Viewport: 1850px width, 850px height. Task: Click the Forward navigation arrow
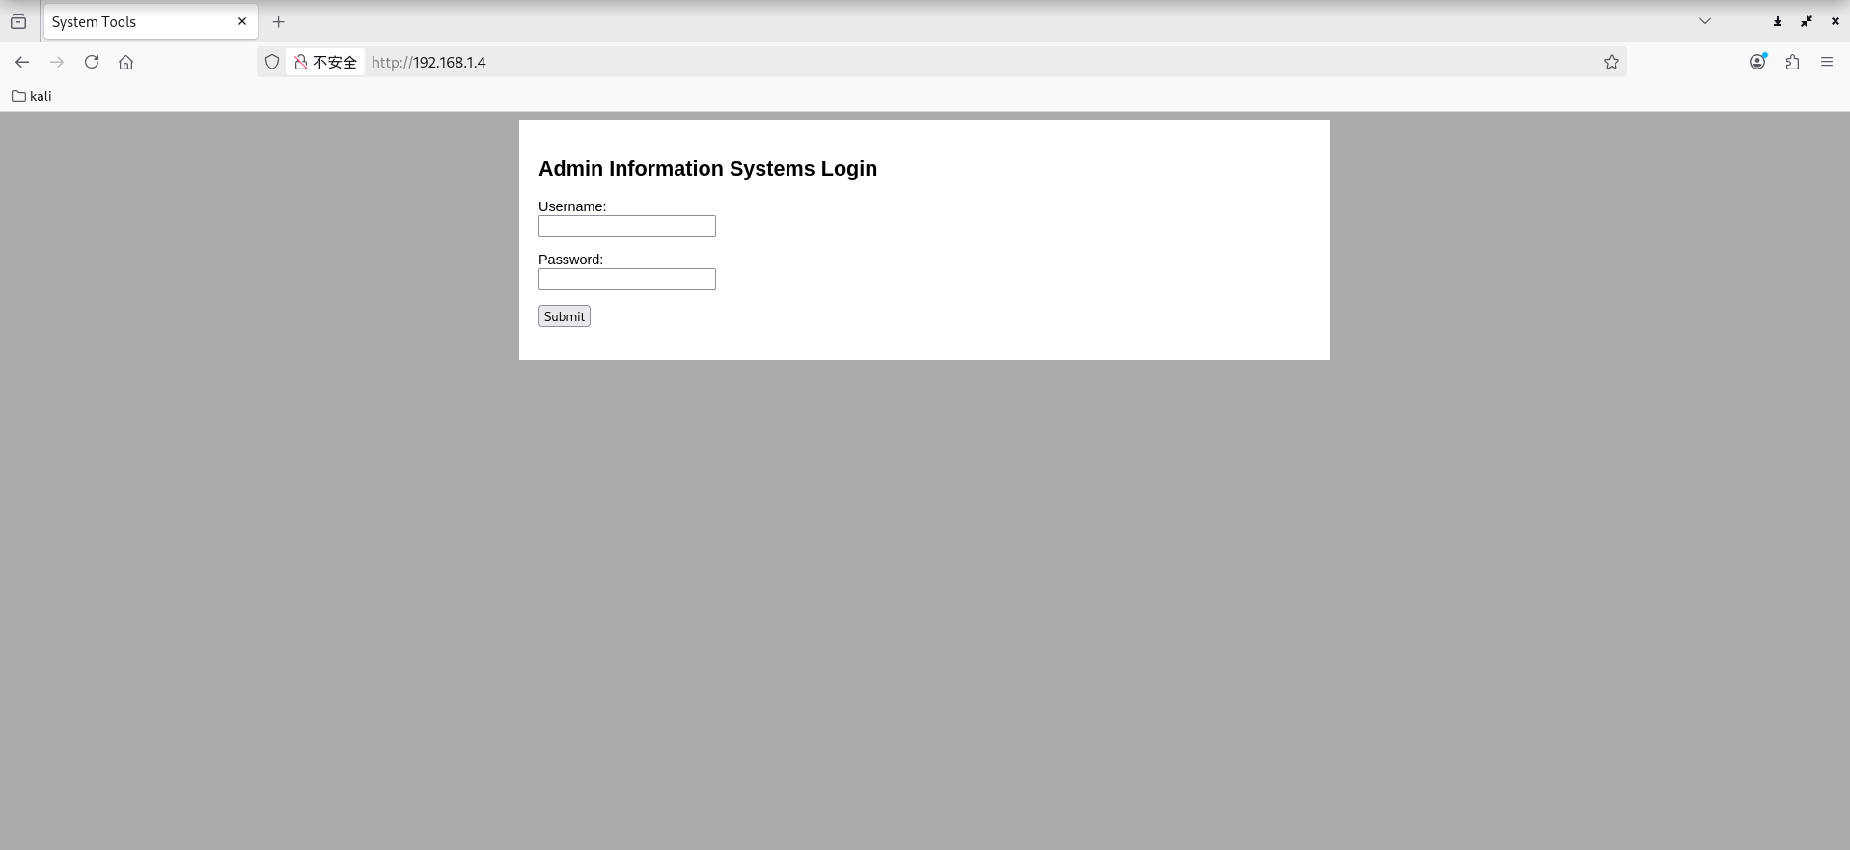(57, 62)
